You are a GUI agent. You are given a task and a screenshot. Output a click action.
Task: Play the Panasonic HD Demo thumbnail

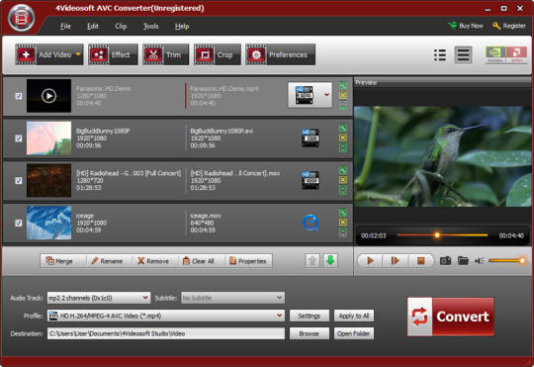pyautogui.click(x=49, y=96)
